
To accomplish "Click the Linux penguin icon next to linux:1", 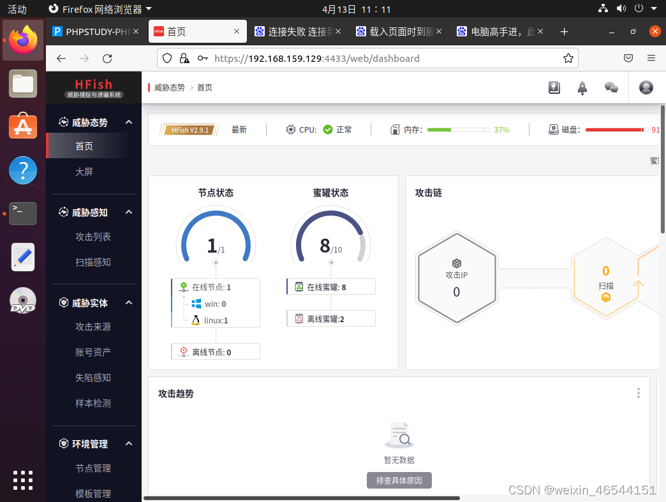I will coord(195,320).
